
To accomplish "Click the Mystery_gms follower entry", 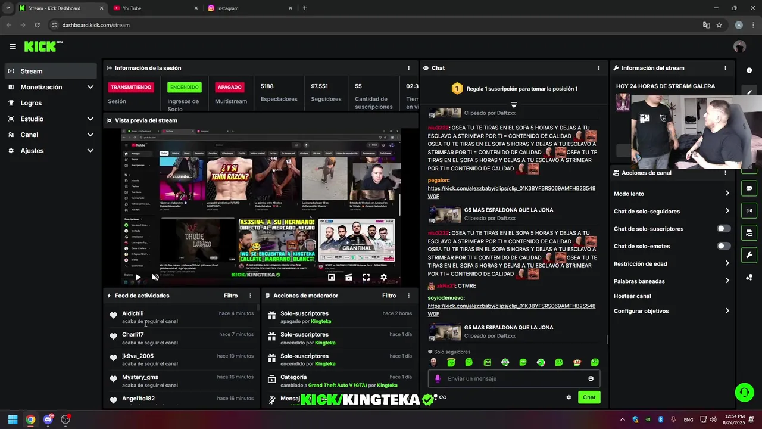I will [181, 381].
